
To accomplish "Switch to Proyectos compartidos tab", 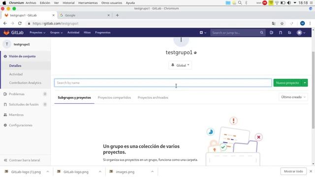I will coord(114,97).
